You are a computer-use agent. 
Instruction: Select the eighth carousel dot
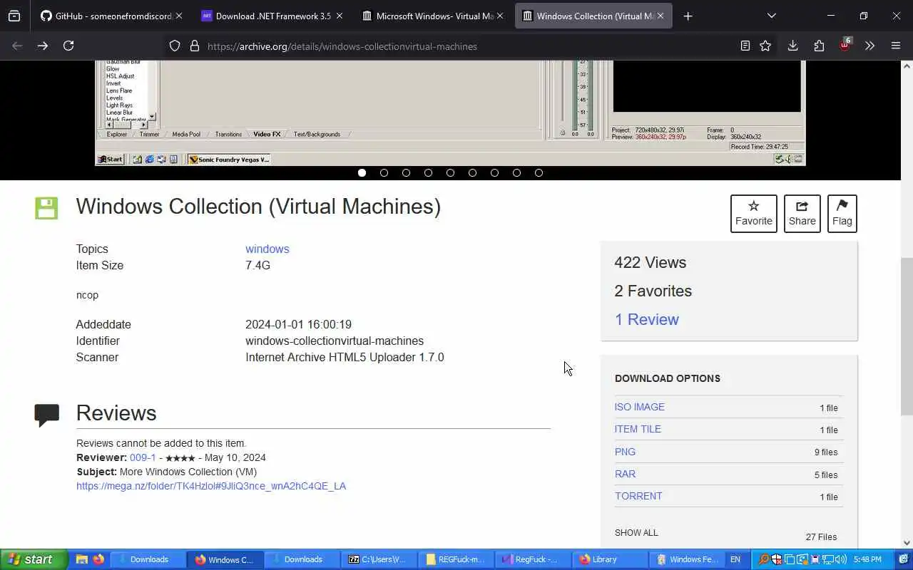(516, 172)
